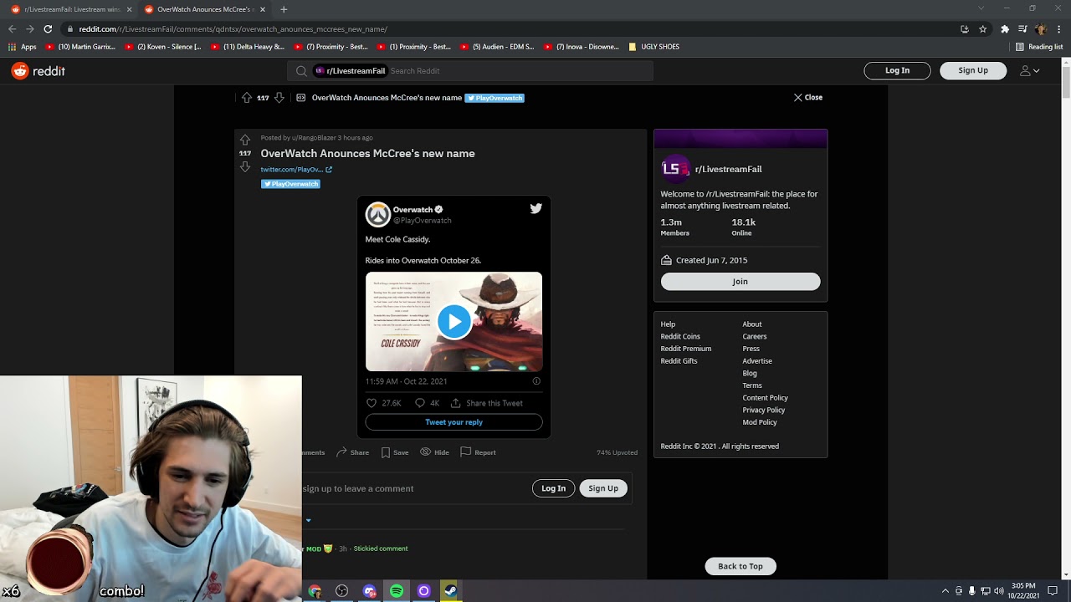
Task: Open the Reading list panel
Action: click(x=1038, y=47)
